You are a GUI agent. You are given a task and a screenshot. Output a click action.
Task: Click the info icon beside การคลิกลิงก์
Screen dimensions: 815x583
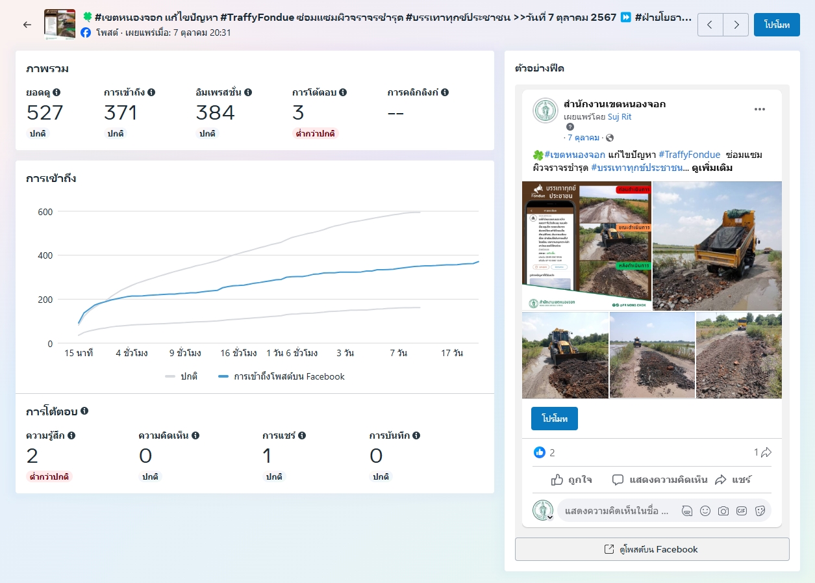point(445,92)
